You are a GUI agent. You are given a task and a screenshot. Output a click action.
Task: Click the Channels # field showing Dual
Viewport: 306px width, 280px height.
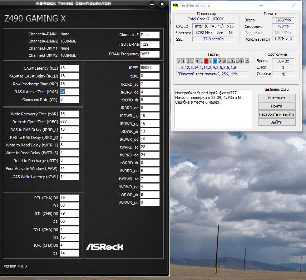coord(150,35)
